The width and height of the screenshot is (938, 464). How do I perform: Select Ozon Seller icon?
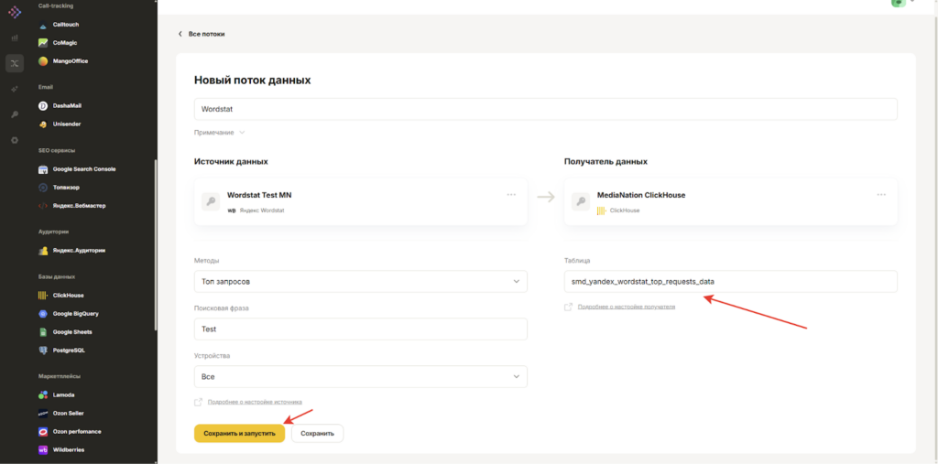[x=43, y=413]
